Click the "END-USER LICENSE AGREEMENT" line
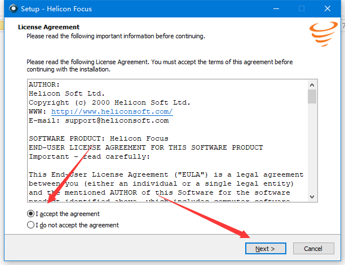This screenshot has height=265, width=345. (146, 147)
